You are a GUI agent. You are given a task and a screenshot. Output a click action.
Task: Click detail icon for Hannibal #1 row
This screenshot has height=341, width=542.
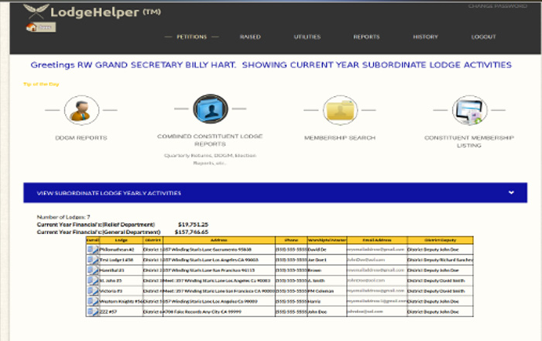click(93, 270)
